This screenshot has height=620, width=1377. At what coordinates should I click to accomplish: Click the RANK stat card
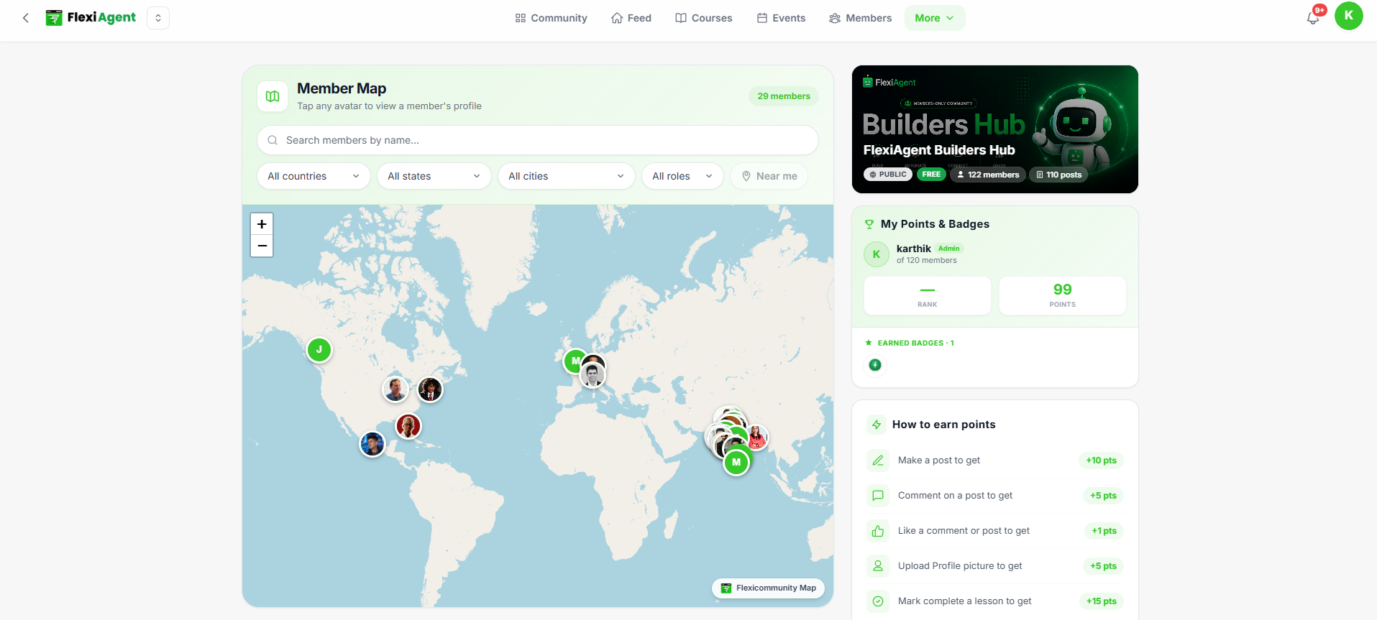pyautogui.click(x=928, y=295)
